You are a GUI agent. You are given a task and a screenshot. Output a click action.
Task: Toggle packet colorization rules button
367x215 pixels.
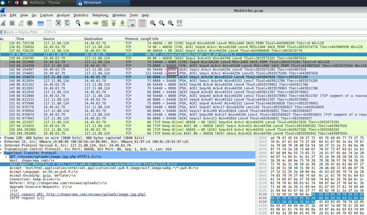(x=142, y=23)
